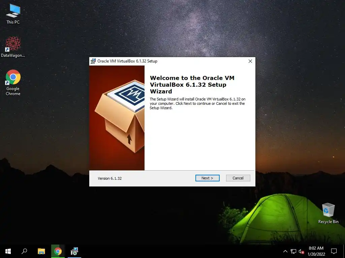Switch to Chrome in the taskbar
The width and height of the screenshot is (345, 258).
tap(58, 251)
